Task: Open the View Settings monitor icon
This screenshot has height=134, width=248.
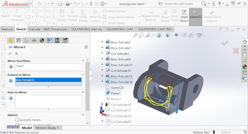Action: tap(199, 35)
